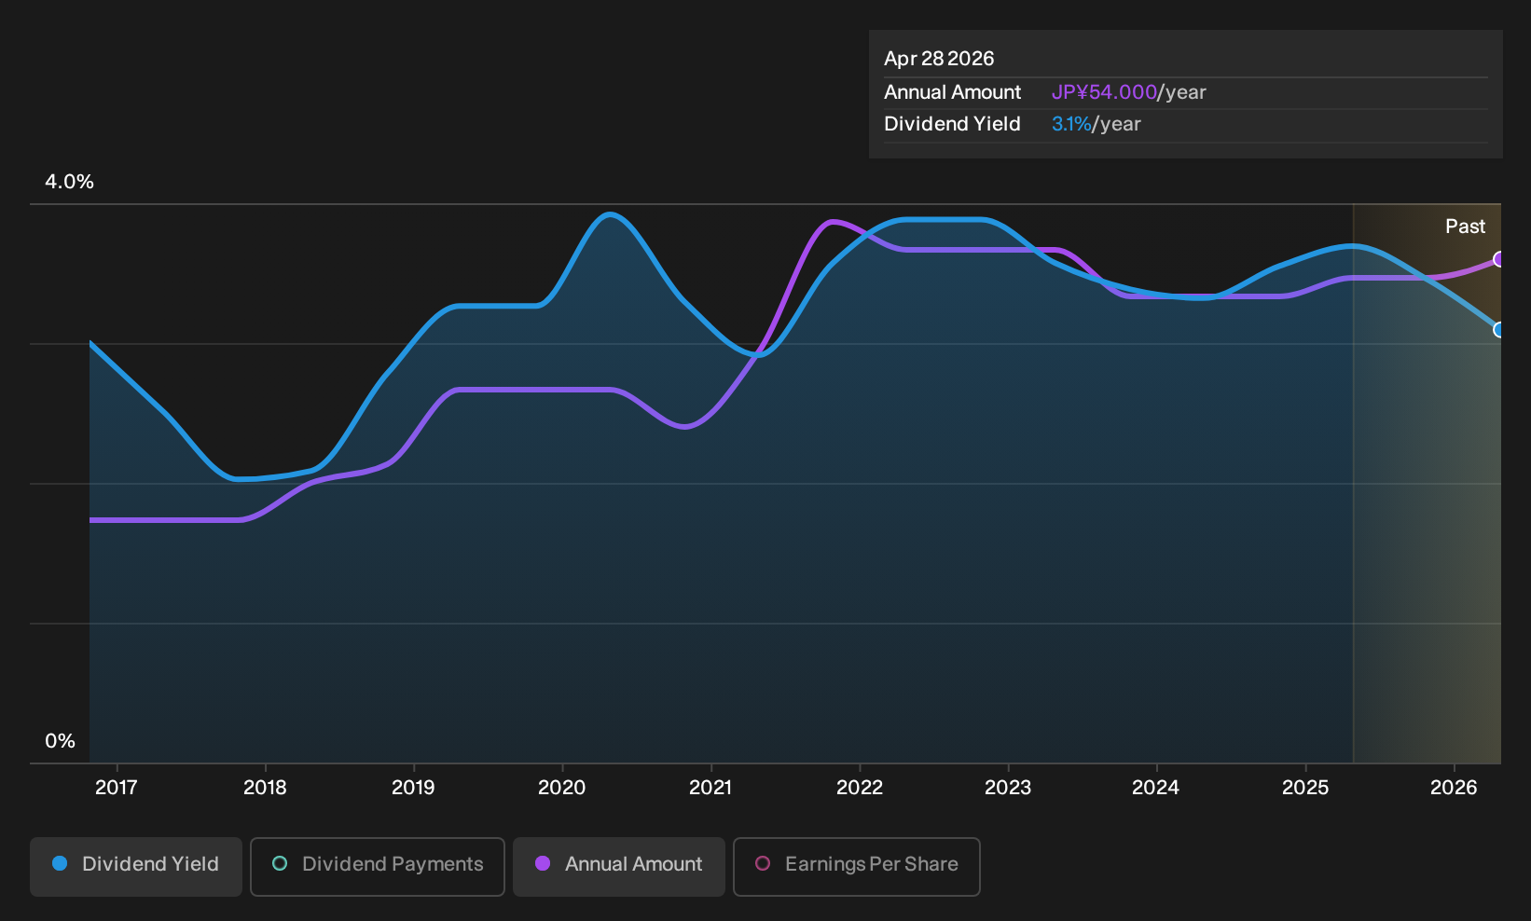Enable the Dividend Payments series

(378, 866)
